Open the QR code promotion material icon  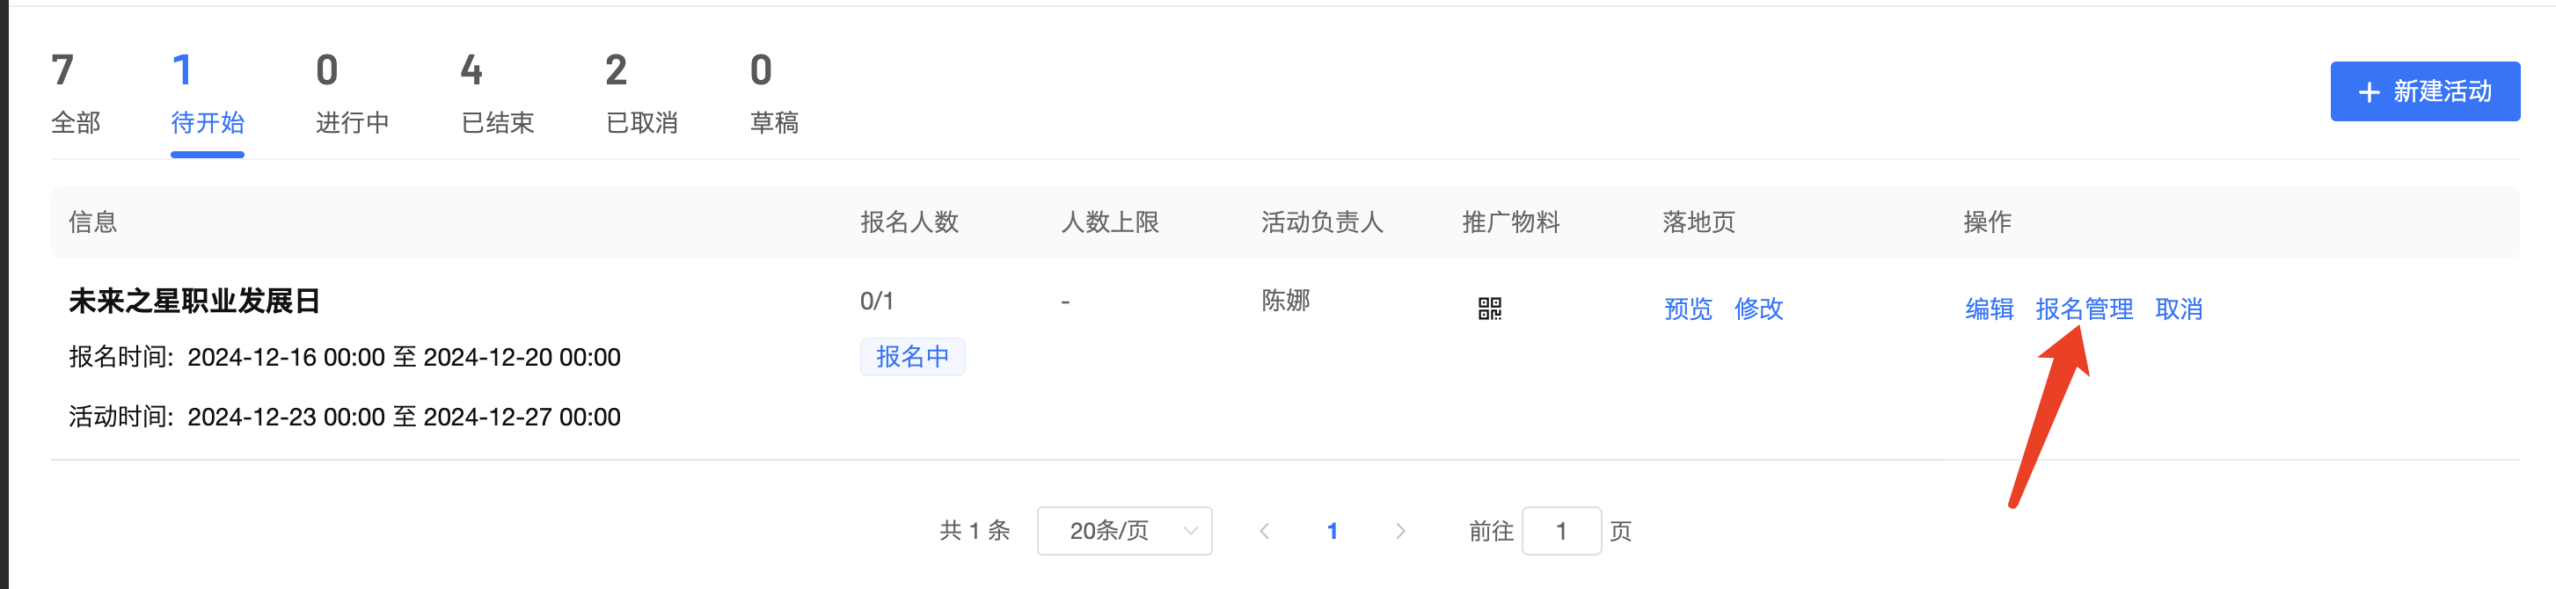(x=1489, y=309)
